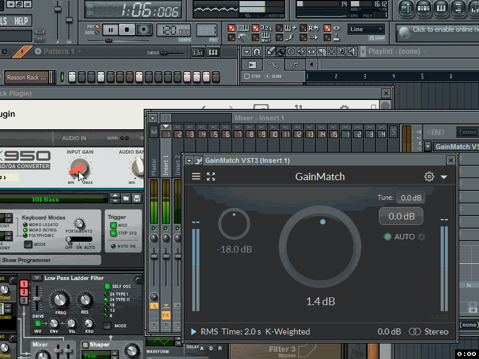Open the mixer view toolbar icon
Image resolution: width=479 pixels, height=359 pixels.
(474, 8)
